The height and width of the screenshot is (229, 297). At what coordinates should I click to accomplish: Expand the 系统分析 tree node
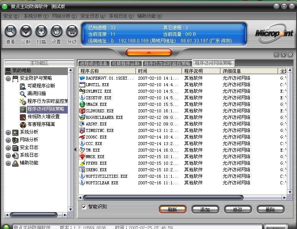click(8, 132)
